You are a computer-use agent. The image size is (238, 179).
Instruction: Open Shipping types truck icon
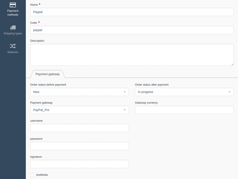pyautogui.click(x=13, y=28)
